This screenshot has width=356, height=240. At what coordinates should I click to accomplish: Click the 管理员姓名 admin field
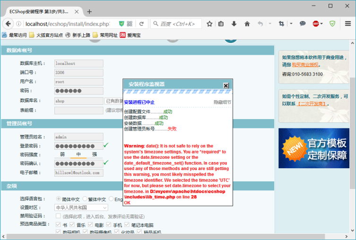pos(79,137)
